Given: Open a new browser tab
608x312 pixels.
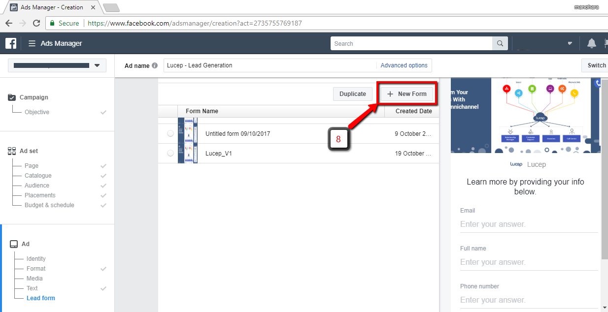Looking at the screenshot, I should pos(111,7).
